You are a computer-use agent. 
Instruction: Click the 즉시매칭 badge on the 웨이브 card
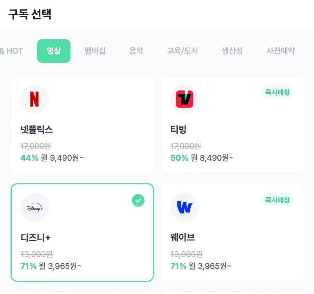tap(277, 200)
